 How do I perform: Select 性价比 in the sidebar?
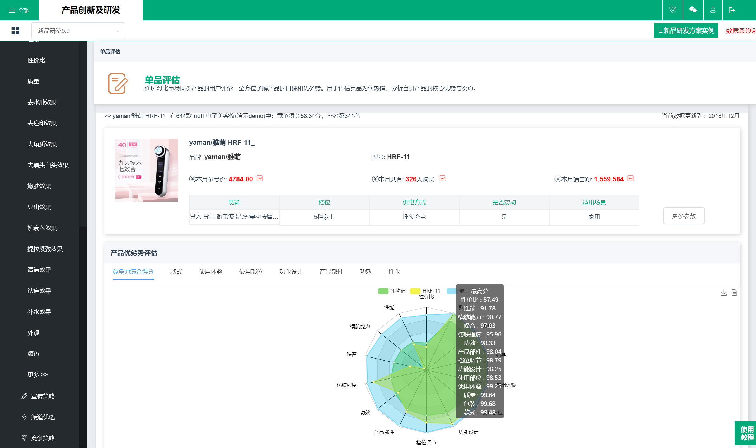36,60
